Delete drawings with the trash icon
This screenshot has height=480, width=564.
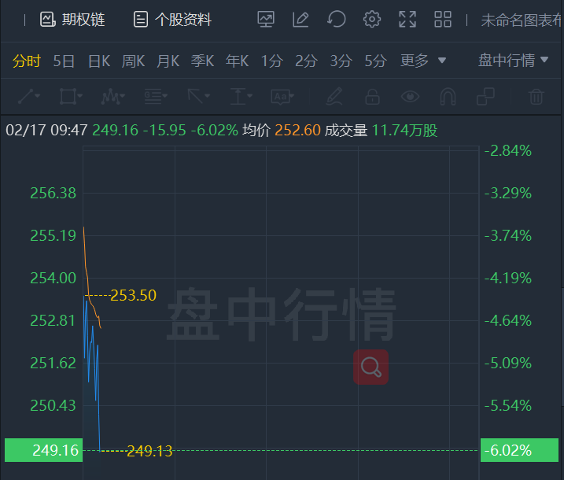pos(536,97)
